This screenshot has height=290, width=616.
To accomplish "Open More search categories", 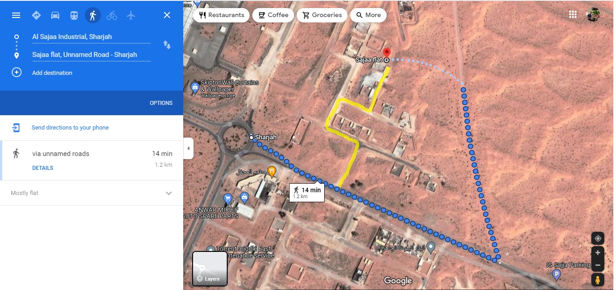I will click(x=368, y=15).
